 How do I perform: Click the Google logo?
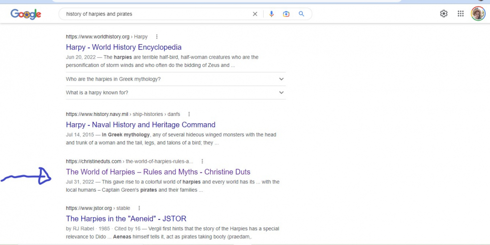click(x=25, y=14)
